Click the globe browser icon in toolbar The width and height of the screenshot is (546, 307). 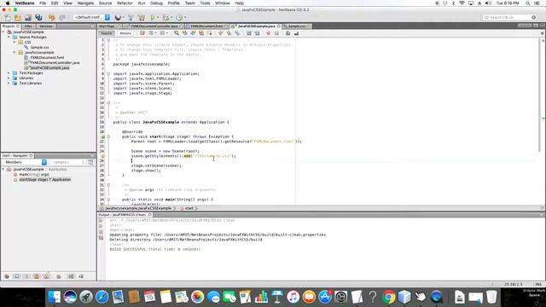(119, 17)
